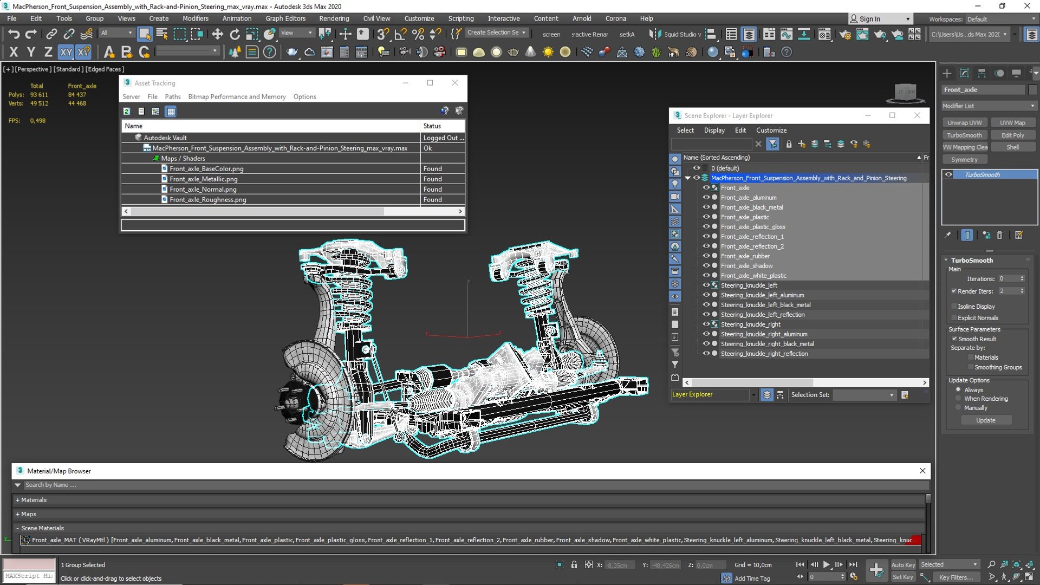This screenshot has width=1040, height=585.
Task: Open the Paths menu in Asset Tracking
Action: coord(173,96)
